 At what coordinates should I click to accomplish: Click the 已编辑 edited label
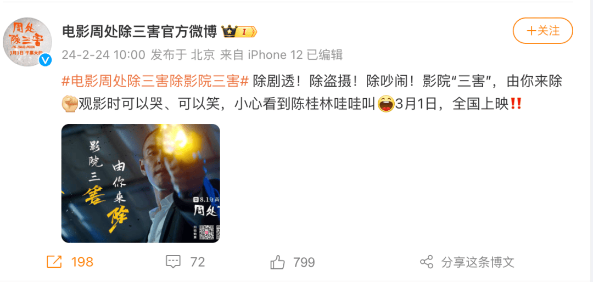[325, 55]
